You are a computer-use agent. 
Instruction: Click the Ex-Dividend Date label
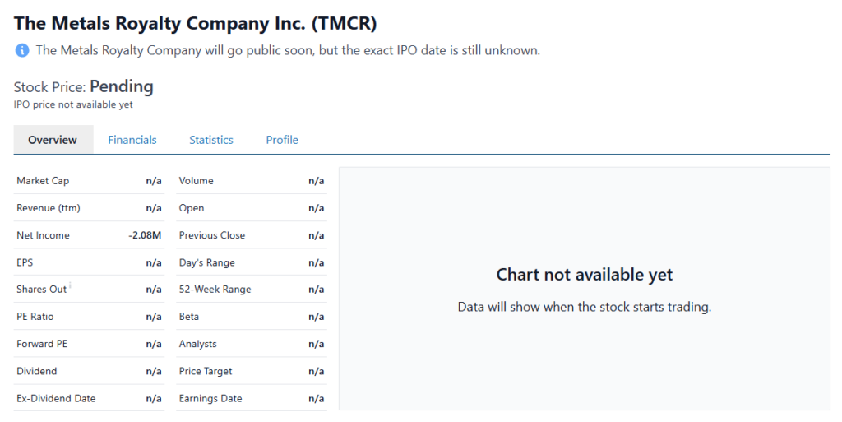coord(56,398)
